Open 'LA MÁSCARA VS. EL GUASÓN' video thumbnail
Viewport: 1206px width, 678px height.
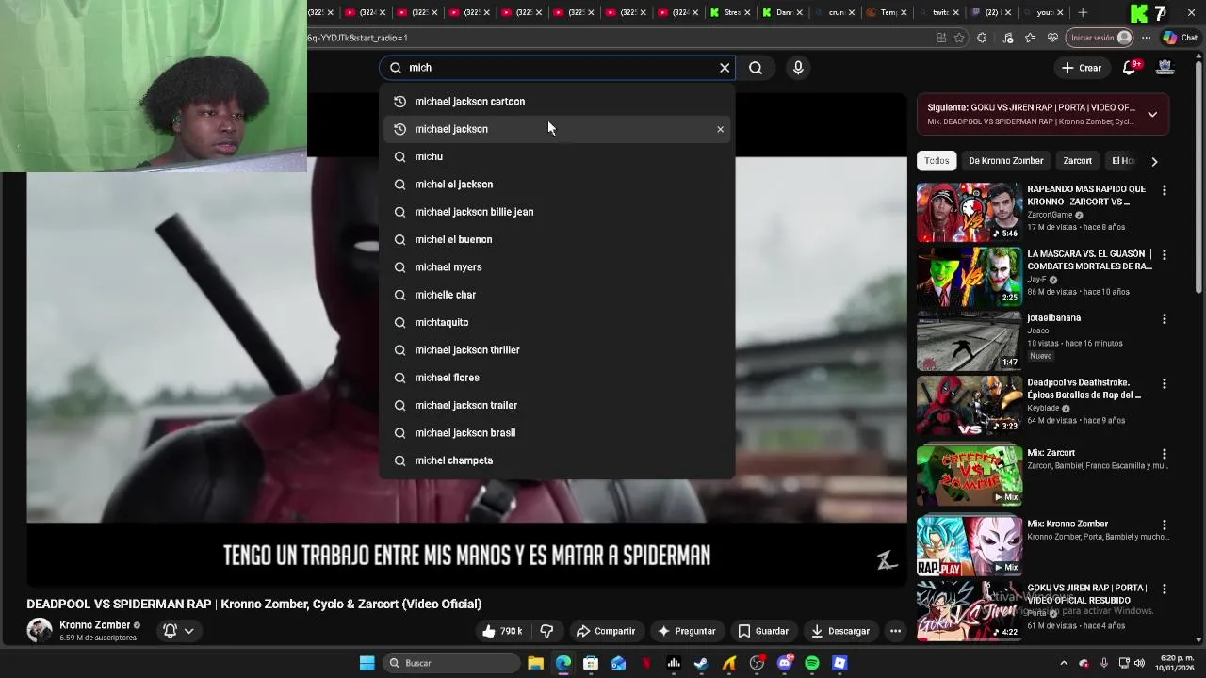(x=970, y=277)
